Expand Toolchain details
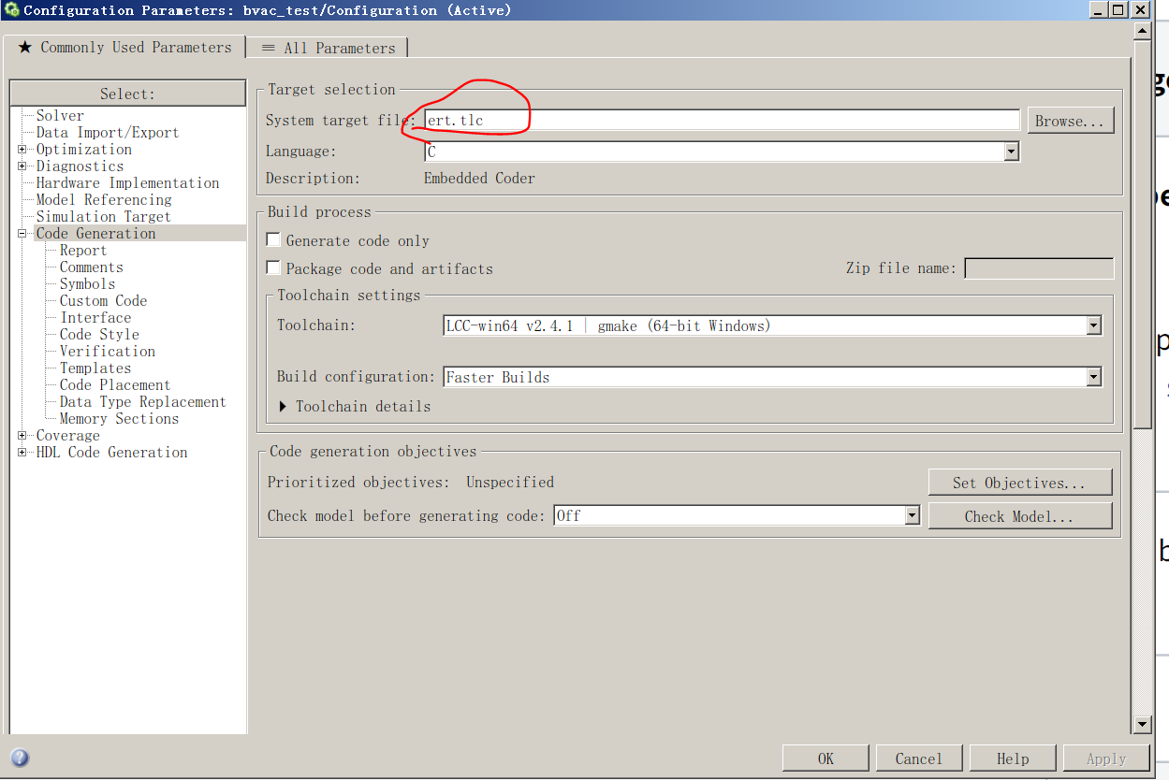The image size is (1169, 780). point(283,406)
